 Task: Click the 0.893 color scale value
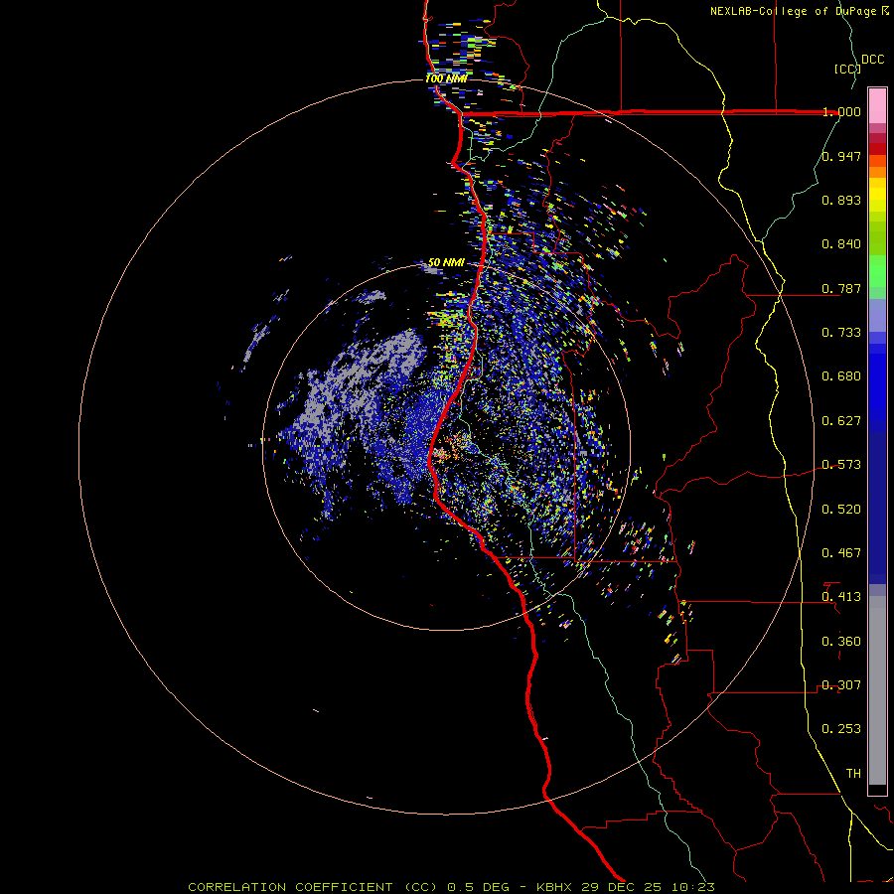(841, 200)
